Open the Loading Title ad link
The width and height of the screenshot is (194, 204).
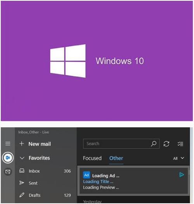[98, 181]
